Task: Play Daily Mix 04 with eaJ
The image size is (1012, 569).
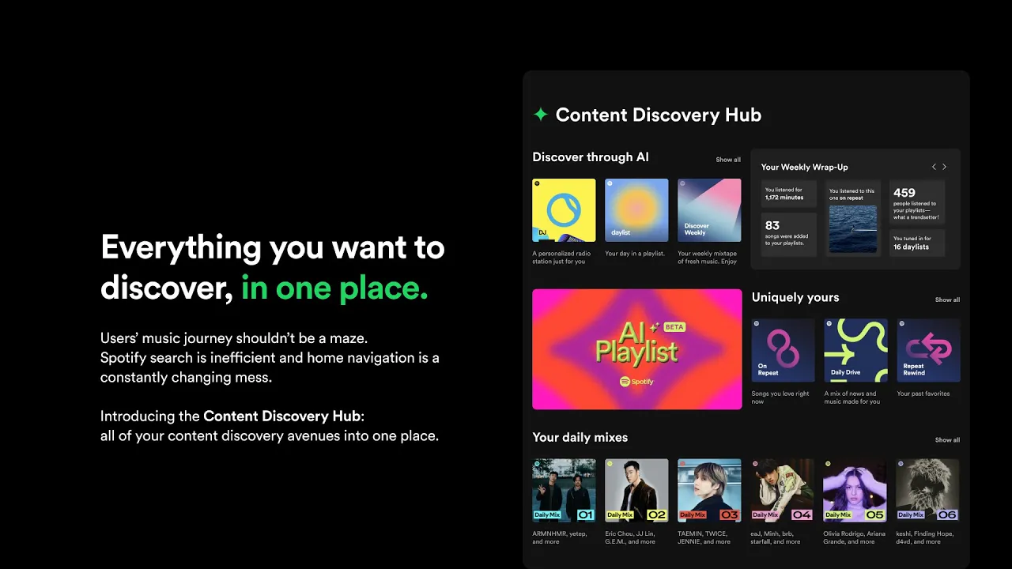Action: 782,491
